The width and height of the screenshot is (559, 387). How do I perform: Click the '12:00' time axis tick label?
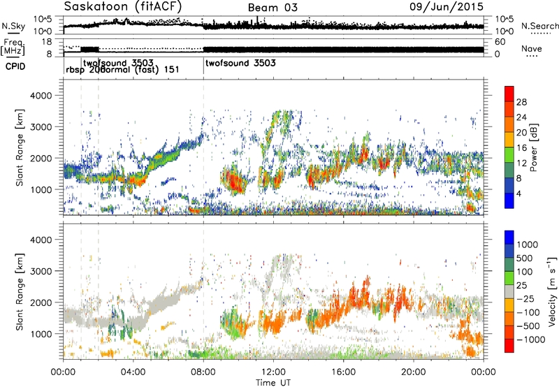point(273,372)
